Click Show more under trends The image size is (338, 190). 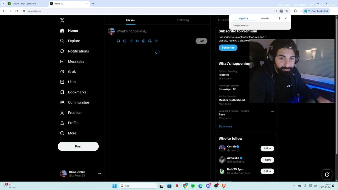226,126
